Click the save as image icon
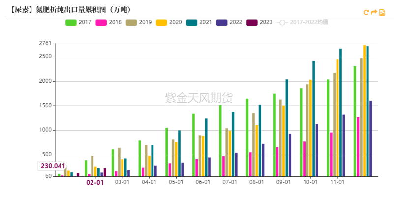This screenshot has height=203, width=398. (382, 12)
